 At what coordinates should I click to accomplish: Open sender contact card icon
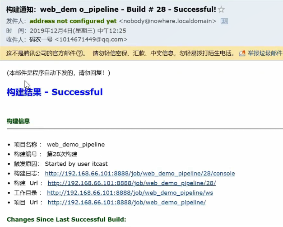point(224,21)
